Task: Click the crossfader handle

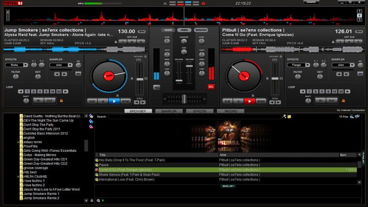Action: tap(184, 99)
